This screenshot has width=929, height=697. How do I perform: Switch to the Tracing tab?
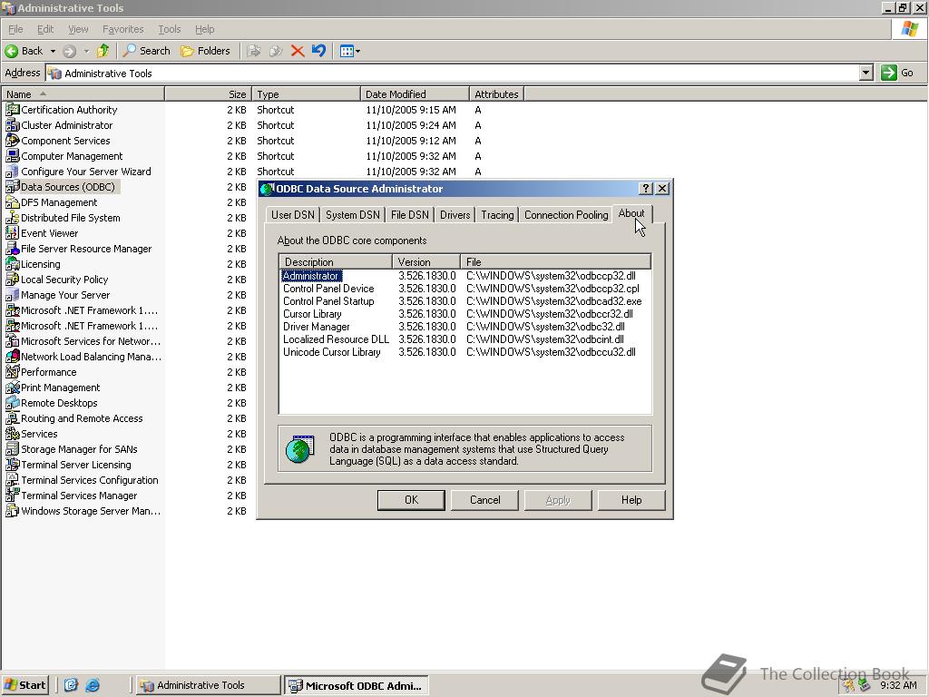coord(497,215)
